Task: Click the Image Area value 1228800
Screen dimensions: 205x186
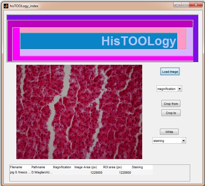Action: click(x=88, y=173)
